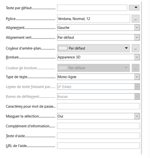Screen dimensions: 150x158
Task: Focus the URL de l'aide field
Action: click(98, 146)
